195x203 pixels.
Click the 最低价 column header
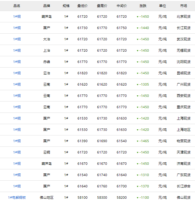(82, 6)
